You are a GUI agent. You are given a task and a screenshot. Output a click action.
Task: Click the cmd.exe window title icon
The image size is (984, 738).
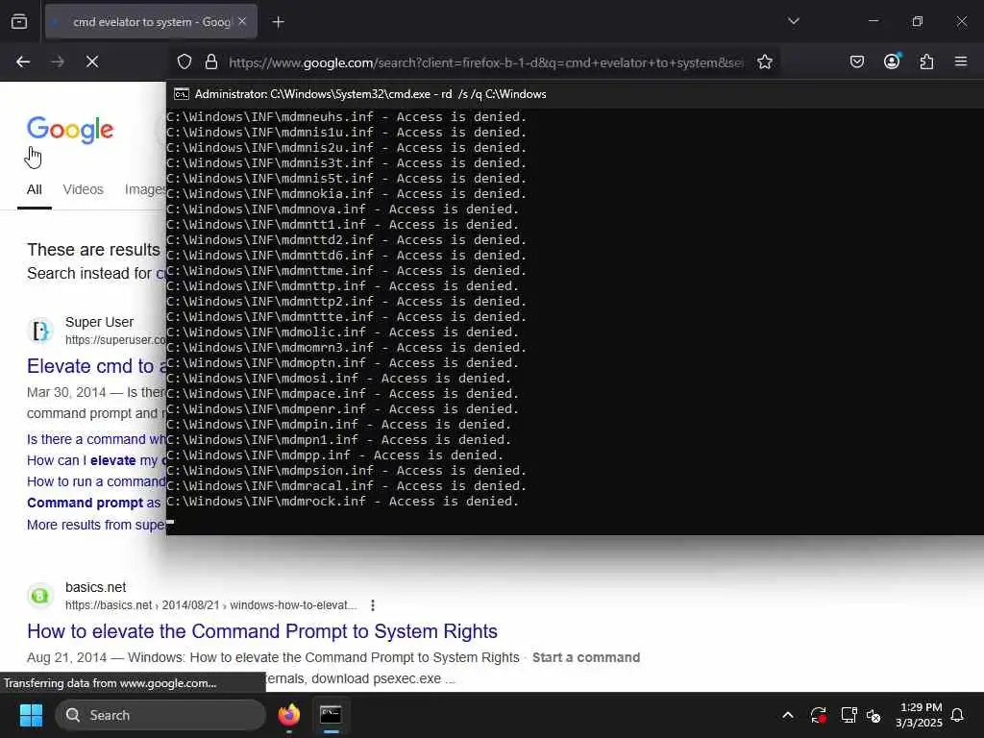[182, 94]
